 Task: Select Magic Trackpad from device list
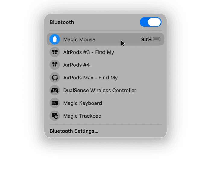click(105, 116)
